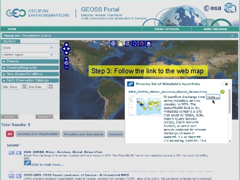Click first icon of the EOSD-GWS result

(x=11, y=176)
